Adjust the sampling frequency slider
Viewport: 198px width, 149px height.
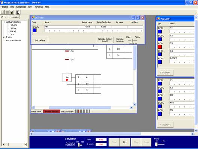pos(132,41)
